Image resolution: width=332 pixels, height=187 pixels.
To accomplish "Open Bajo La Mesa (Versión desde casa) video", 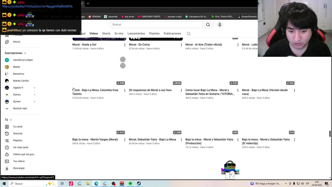I will (x=265, y=92).
